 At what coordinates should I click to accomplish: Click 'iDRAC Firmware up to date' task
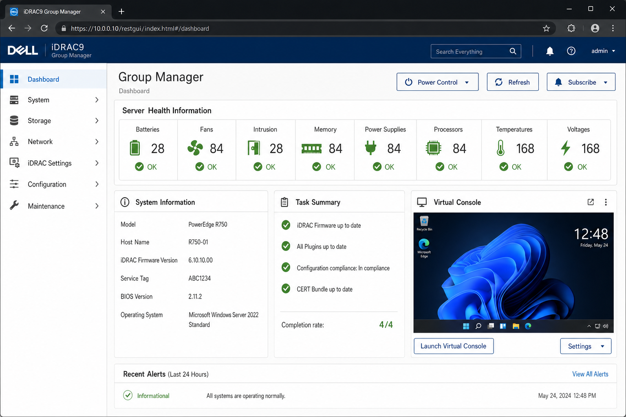pyautogui.click(x=329, y=225)
